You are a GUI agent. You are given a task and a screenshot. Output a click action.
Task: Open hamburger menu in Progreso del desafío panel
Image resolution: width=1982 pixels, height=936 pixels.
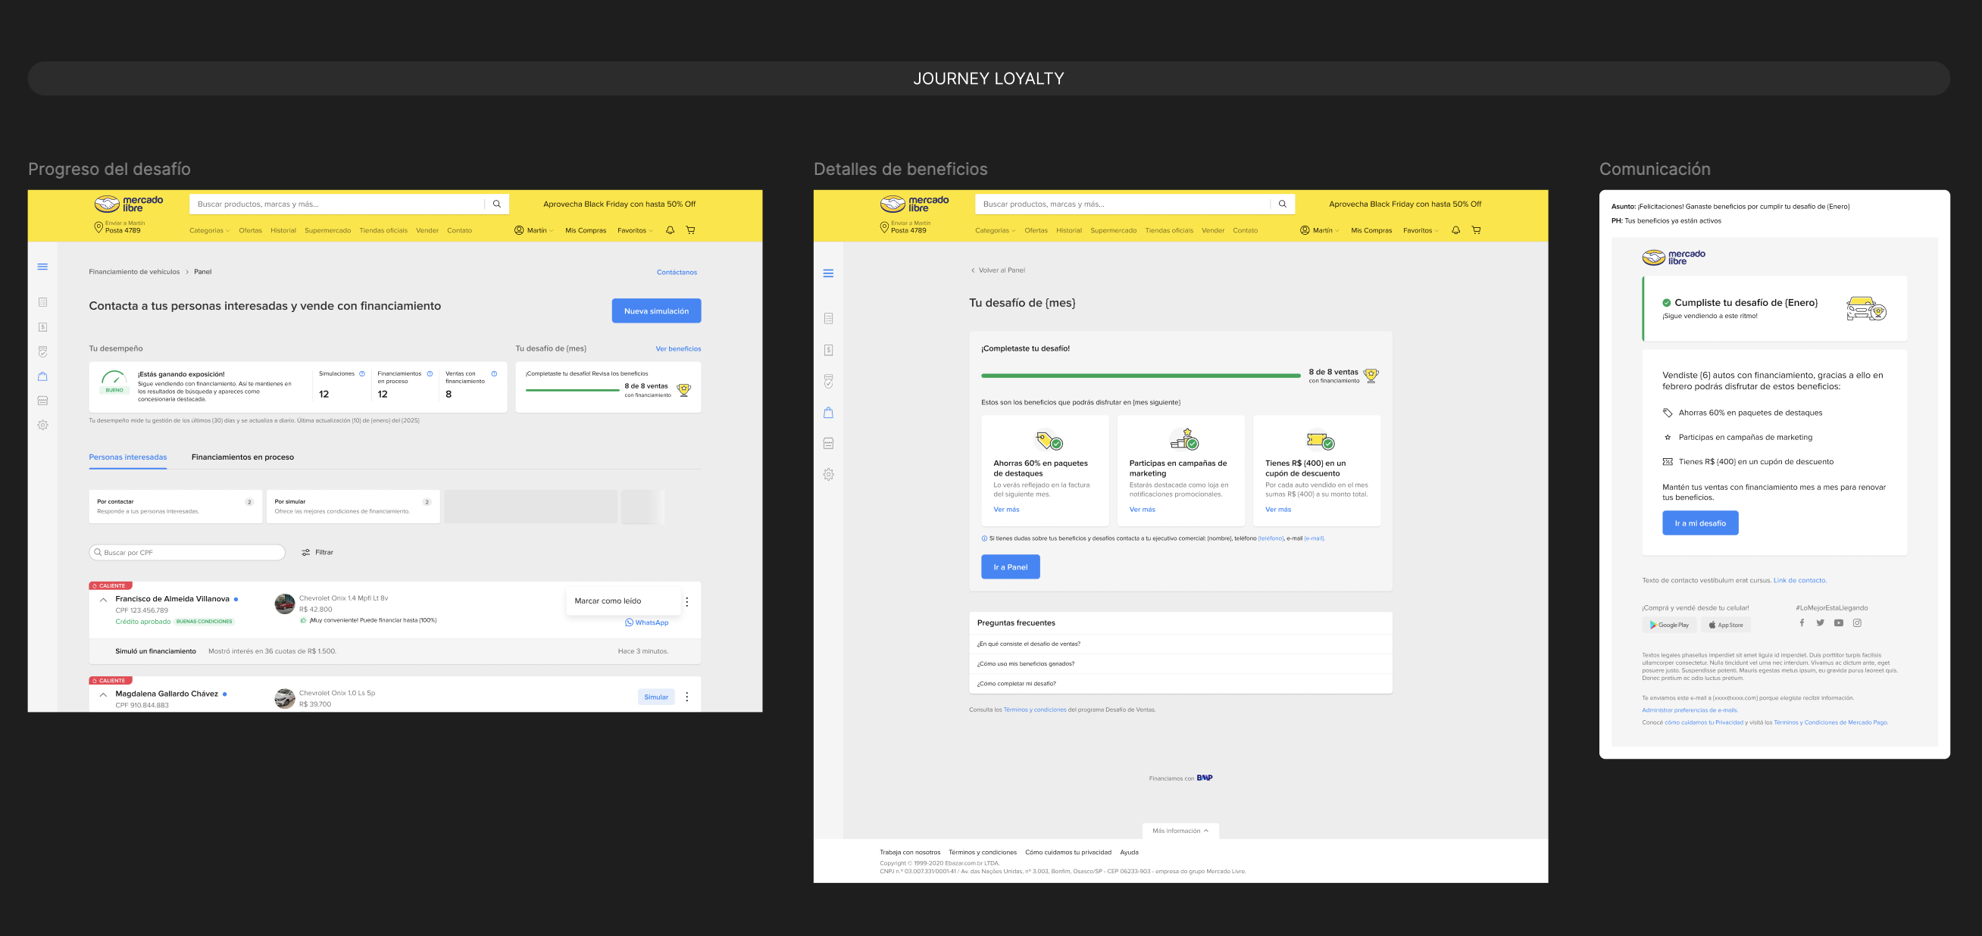43,267
